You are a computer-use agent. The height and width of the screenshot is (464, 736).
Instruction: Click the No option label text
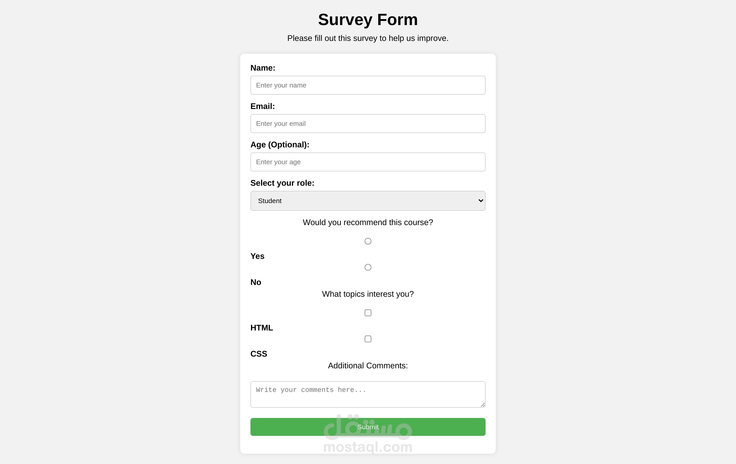(256, 282)
